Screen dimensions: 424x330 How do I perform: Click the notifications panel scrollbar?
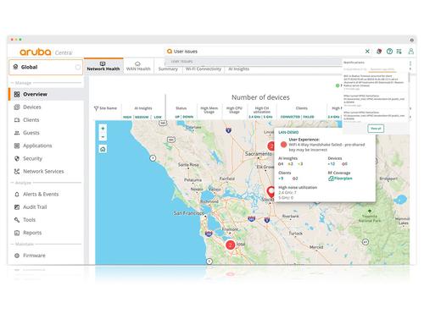(409, 78)
